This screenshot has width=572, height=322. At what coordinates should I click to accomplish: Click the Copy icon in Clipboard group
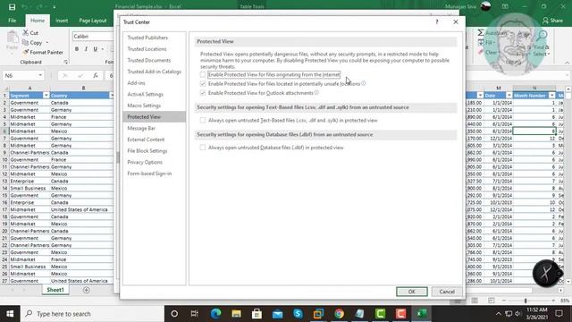tap(26, 43)
